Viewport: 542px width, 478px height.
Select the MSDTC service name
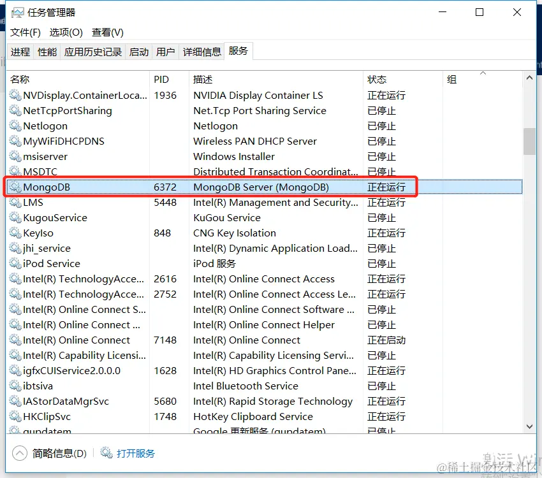point(40,171)
